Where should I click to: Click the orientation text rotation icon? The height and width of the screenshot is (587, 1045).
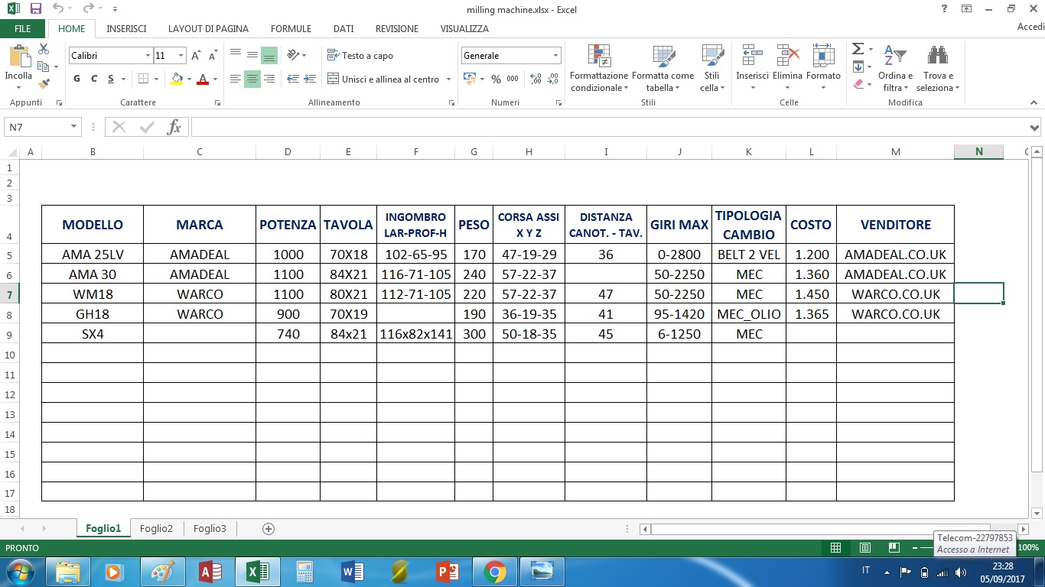[293, 55]
